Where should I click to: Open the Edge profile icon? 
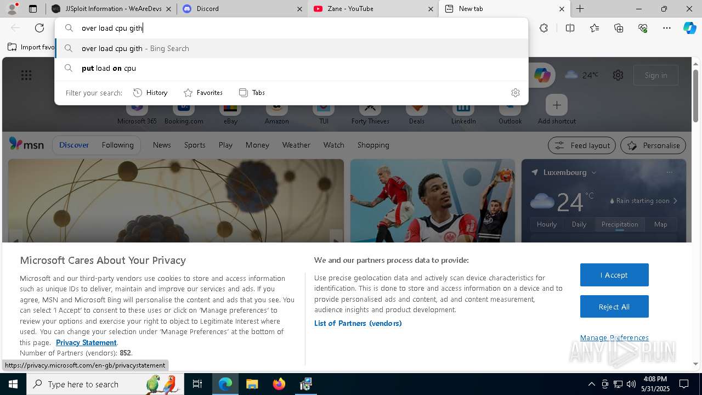[x=12, y=9]
